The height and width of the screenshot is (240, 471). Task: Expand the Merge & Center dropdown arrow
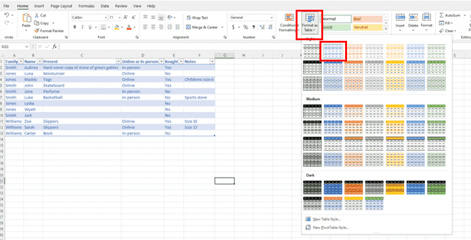(222, 27)
